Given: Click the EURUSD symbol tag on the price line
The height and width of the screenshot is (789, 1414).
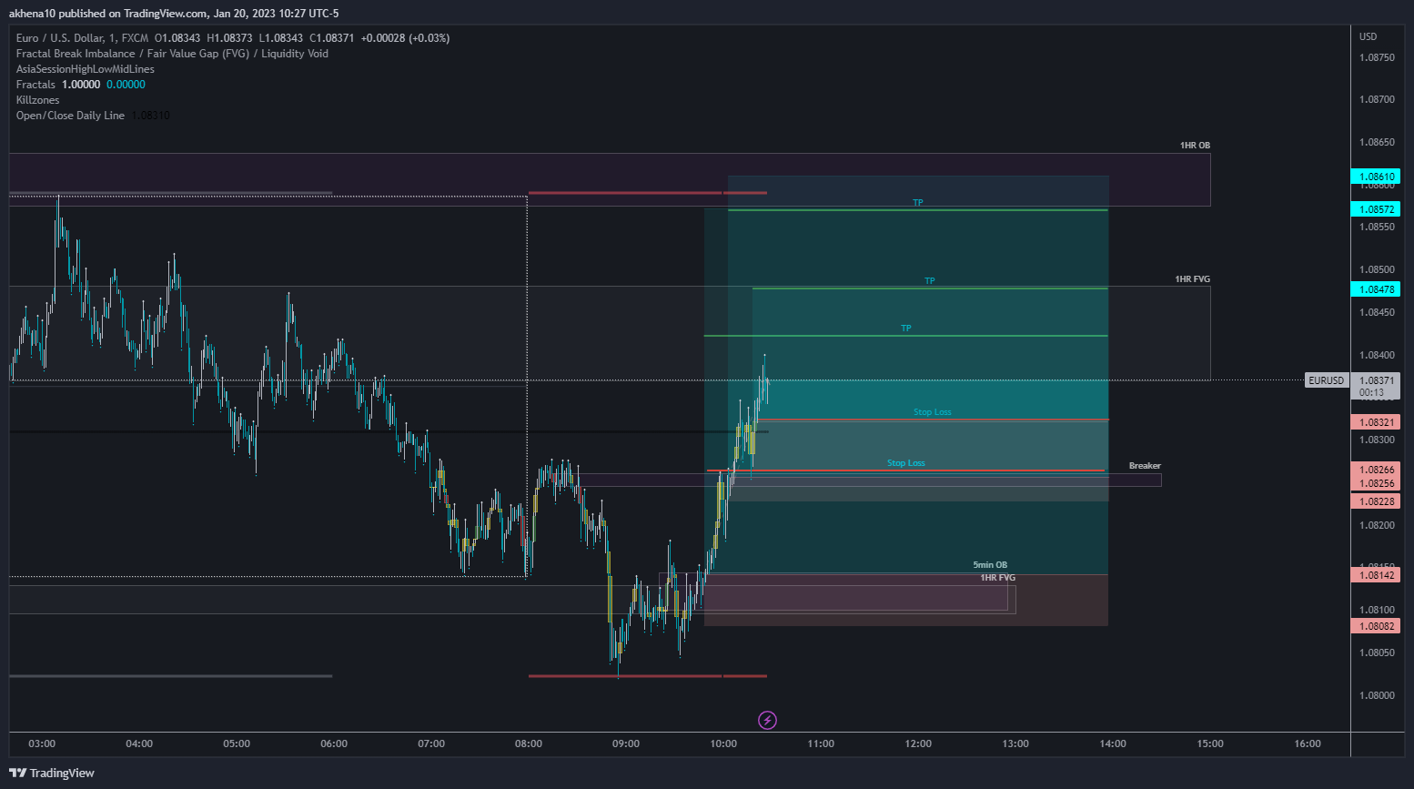Looking at the screenshot, I should (x=1327, y=380).
